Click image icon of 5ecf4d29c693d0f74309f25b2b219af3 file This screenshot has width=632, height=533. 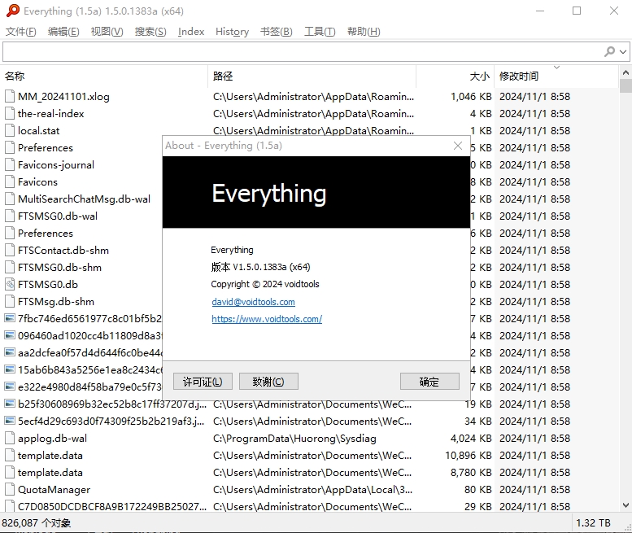coord(10,421)
